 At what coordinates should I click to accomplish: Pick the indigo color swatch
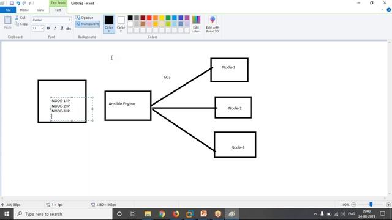[x=181, y=18]
